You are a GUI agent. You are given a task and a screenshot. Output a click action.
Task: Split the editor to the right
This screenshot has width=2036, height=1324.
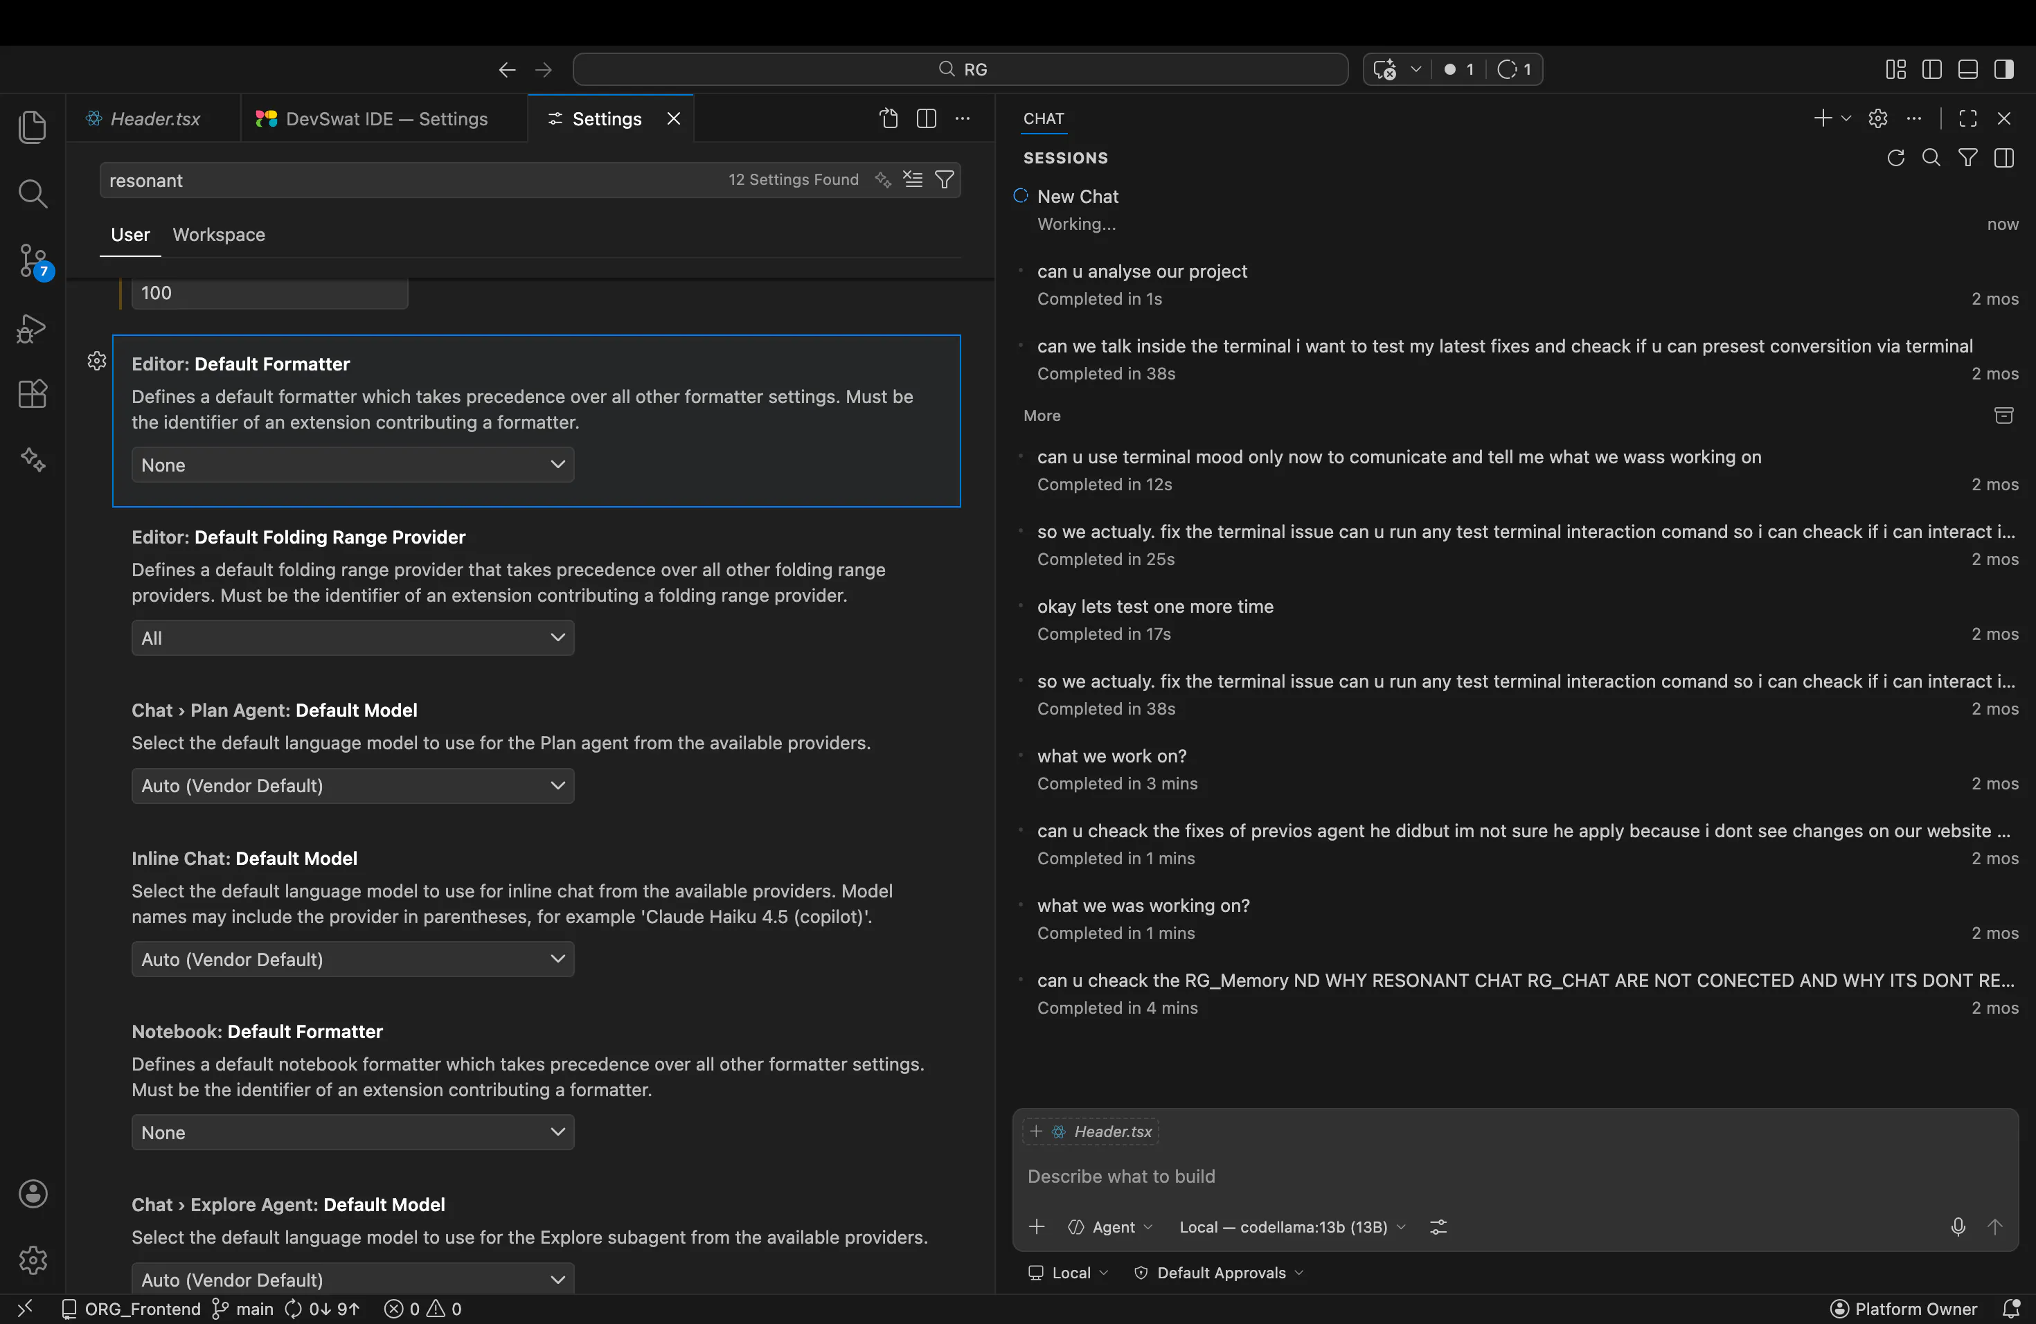[x=927, y=119]
